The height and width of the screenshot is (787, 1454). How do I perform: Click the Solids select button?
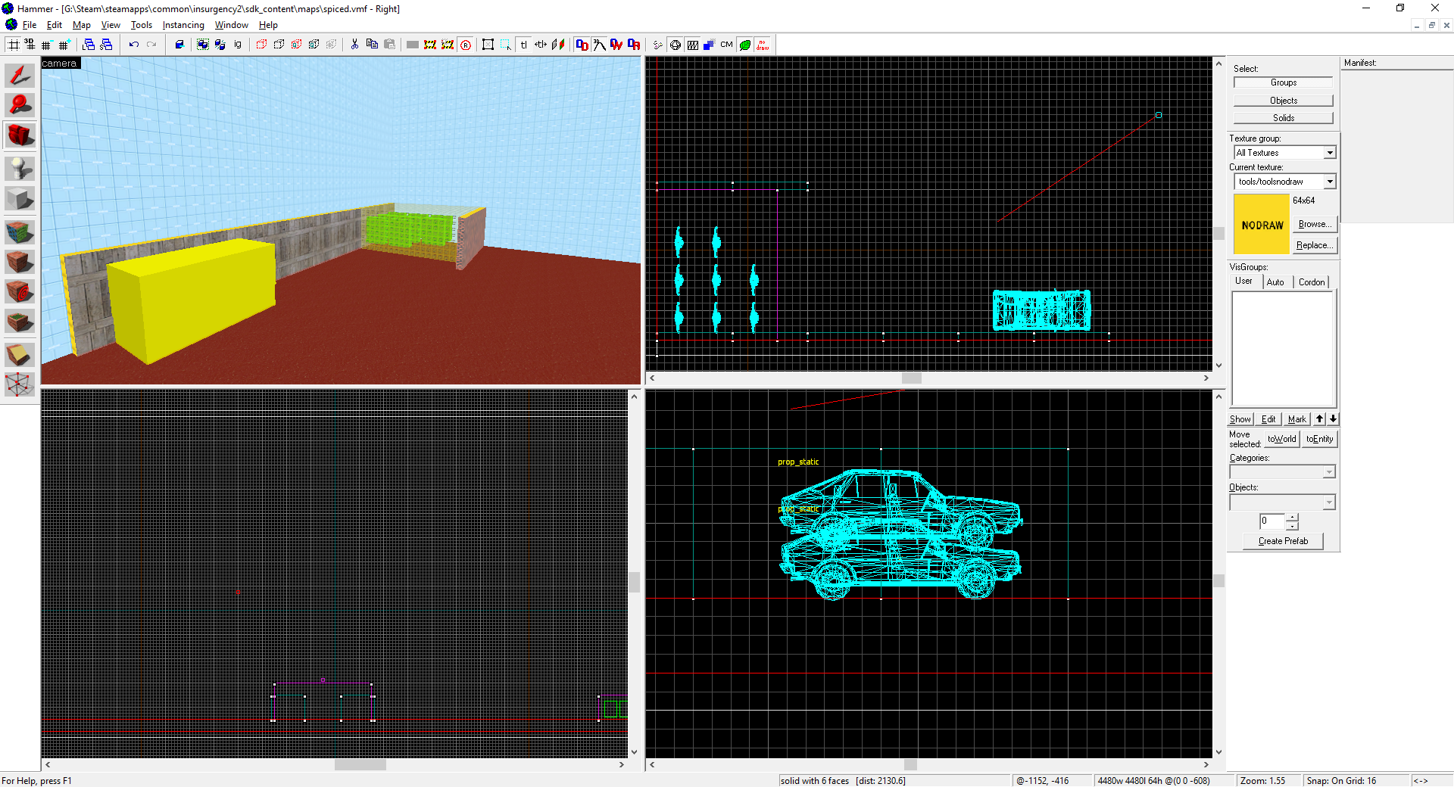pyautogui.click(x=1283, y=118)
